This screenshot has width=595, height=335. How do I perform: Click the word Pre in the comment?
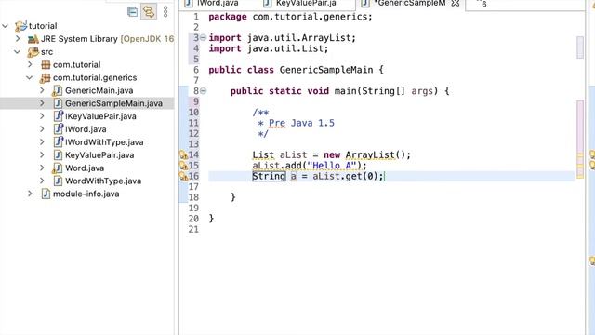click(277, 123)
